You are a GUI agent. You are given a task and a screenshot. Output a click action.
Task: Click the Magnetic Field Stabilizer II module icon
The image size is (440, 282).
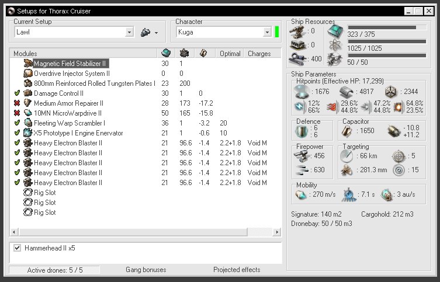pos(28,64)
